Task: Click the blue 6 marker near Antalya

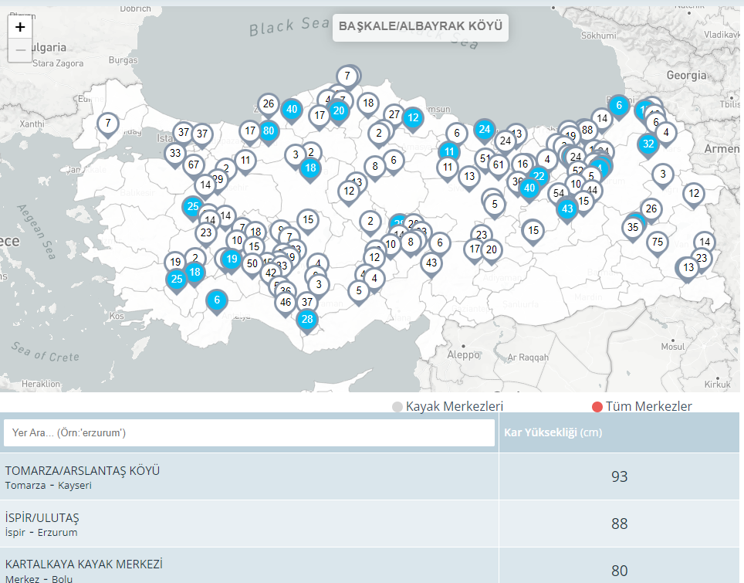Action: point(217,300)
